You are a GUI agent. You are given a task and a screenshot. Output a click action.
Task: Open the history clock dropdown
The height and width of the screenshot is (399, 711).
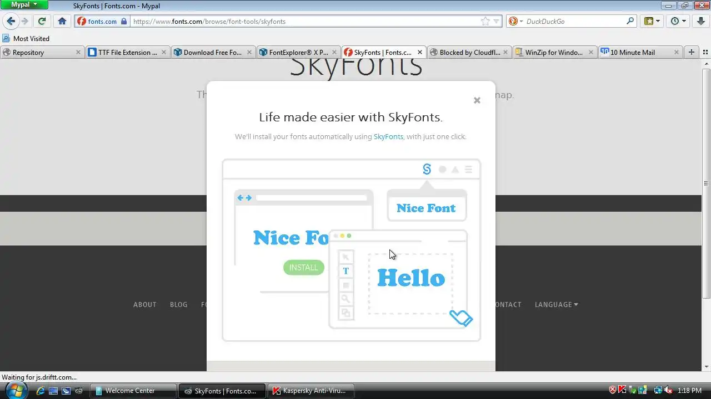pyautogui.click(x=678, y=21)
